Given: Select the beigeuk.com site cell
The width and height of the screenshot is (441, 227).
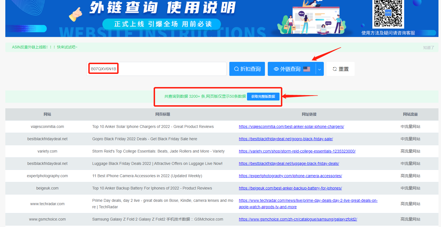Looking at the screenshot, I should pos(47,188).
